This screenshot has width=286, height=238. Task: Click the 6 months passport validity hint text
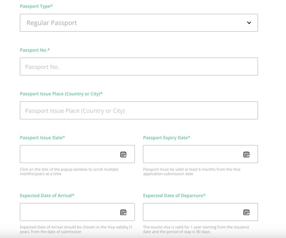pos(192,172)
